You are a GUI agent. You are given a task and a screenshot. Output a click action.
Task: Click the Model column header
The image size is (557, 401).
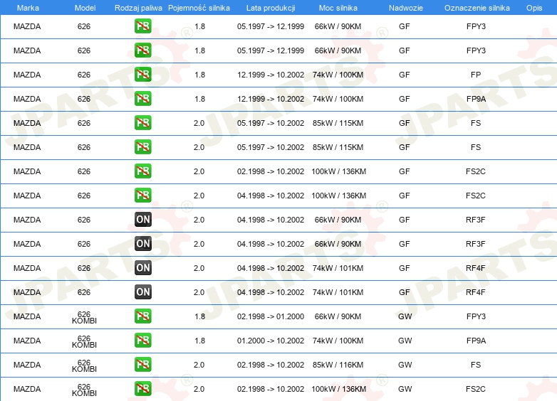coord(85,8)
